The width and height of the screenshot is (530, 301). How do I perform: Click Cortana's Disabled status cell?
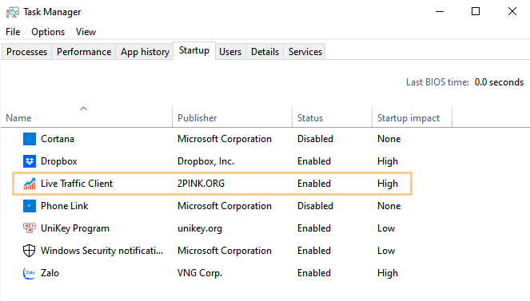click(315, 139)
